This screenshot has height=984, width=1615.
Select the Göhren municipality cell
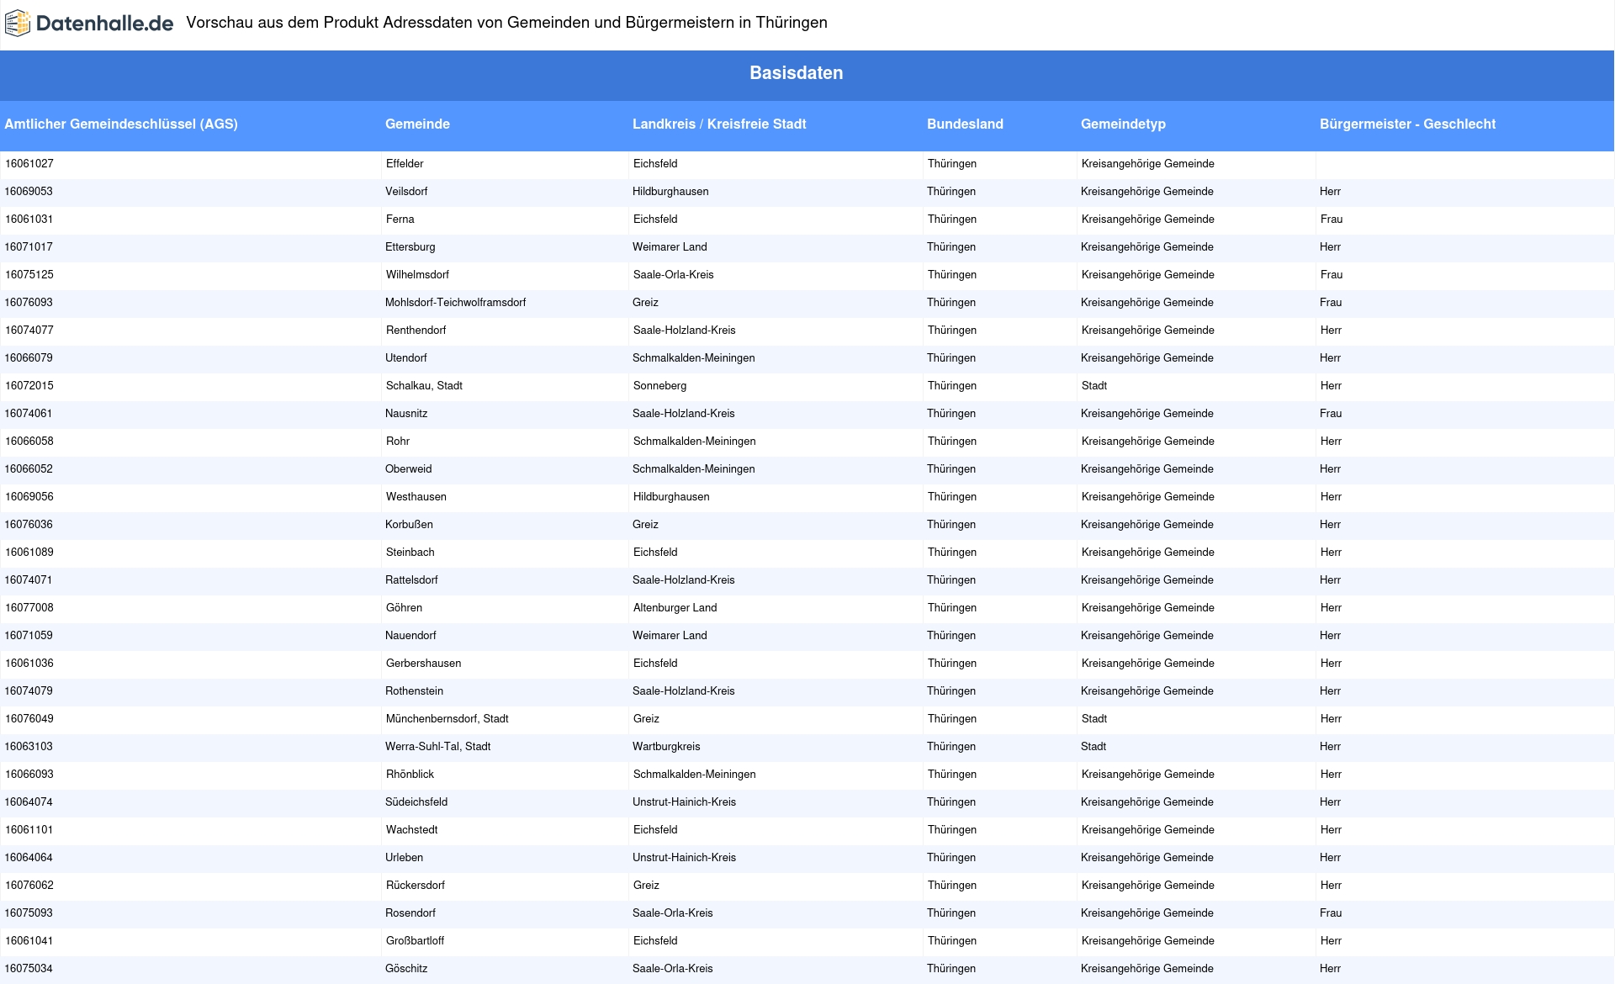pos(405,608)
